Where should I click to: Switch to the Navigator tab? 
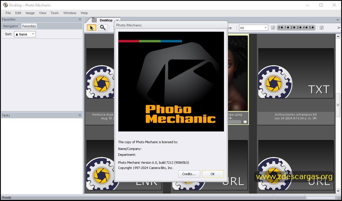11,26
